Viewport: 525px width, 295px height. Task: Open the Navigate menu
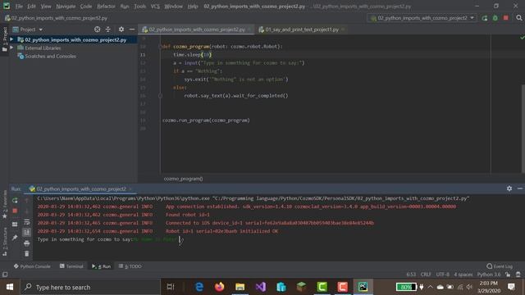66,7
